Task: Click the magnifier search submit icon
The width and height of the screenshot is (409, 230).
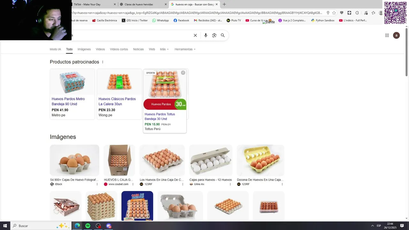Action: (x=223, y=35)
